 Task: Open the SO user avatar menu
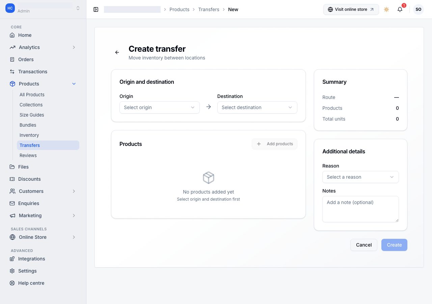418,9
